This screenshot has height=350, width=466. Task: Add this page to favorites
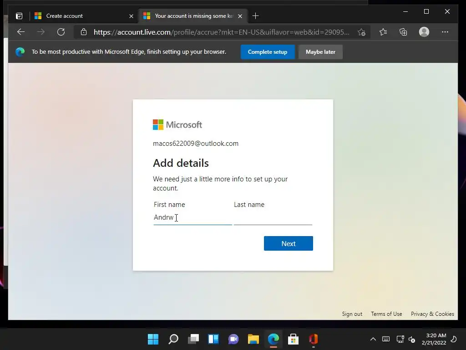[x=361, y=32]
